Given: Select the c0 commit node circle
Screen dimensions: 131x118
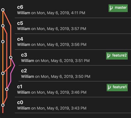Looking at the screenshot, I should click(3, 105).
